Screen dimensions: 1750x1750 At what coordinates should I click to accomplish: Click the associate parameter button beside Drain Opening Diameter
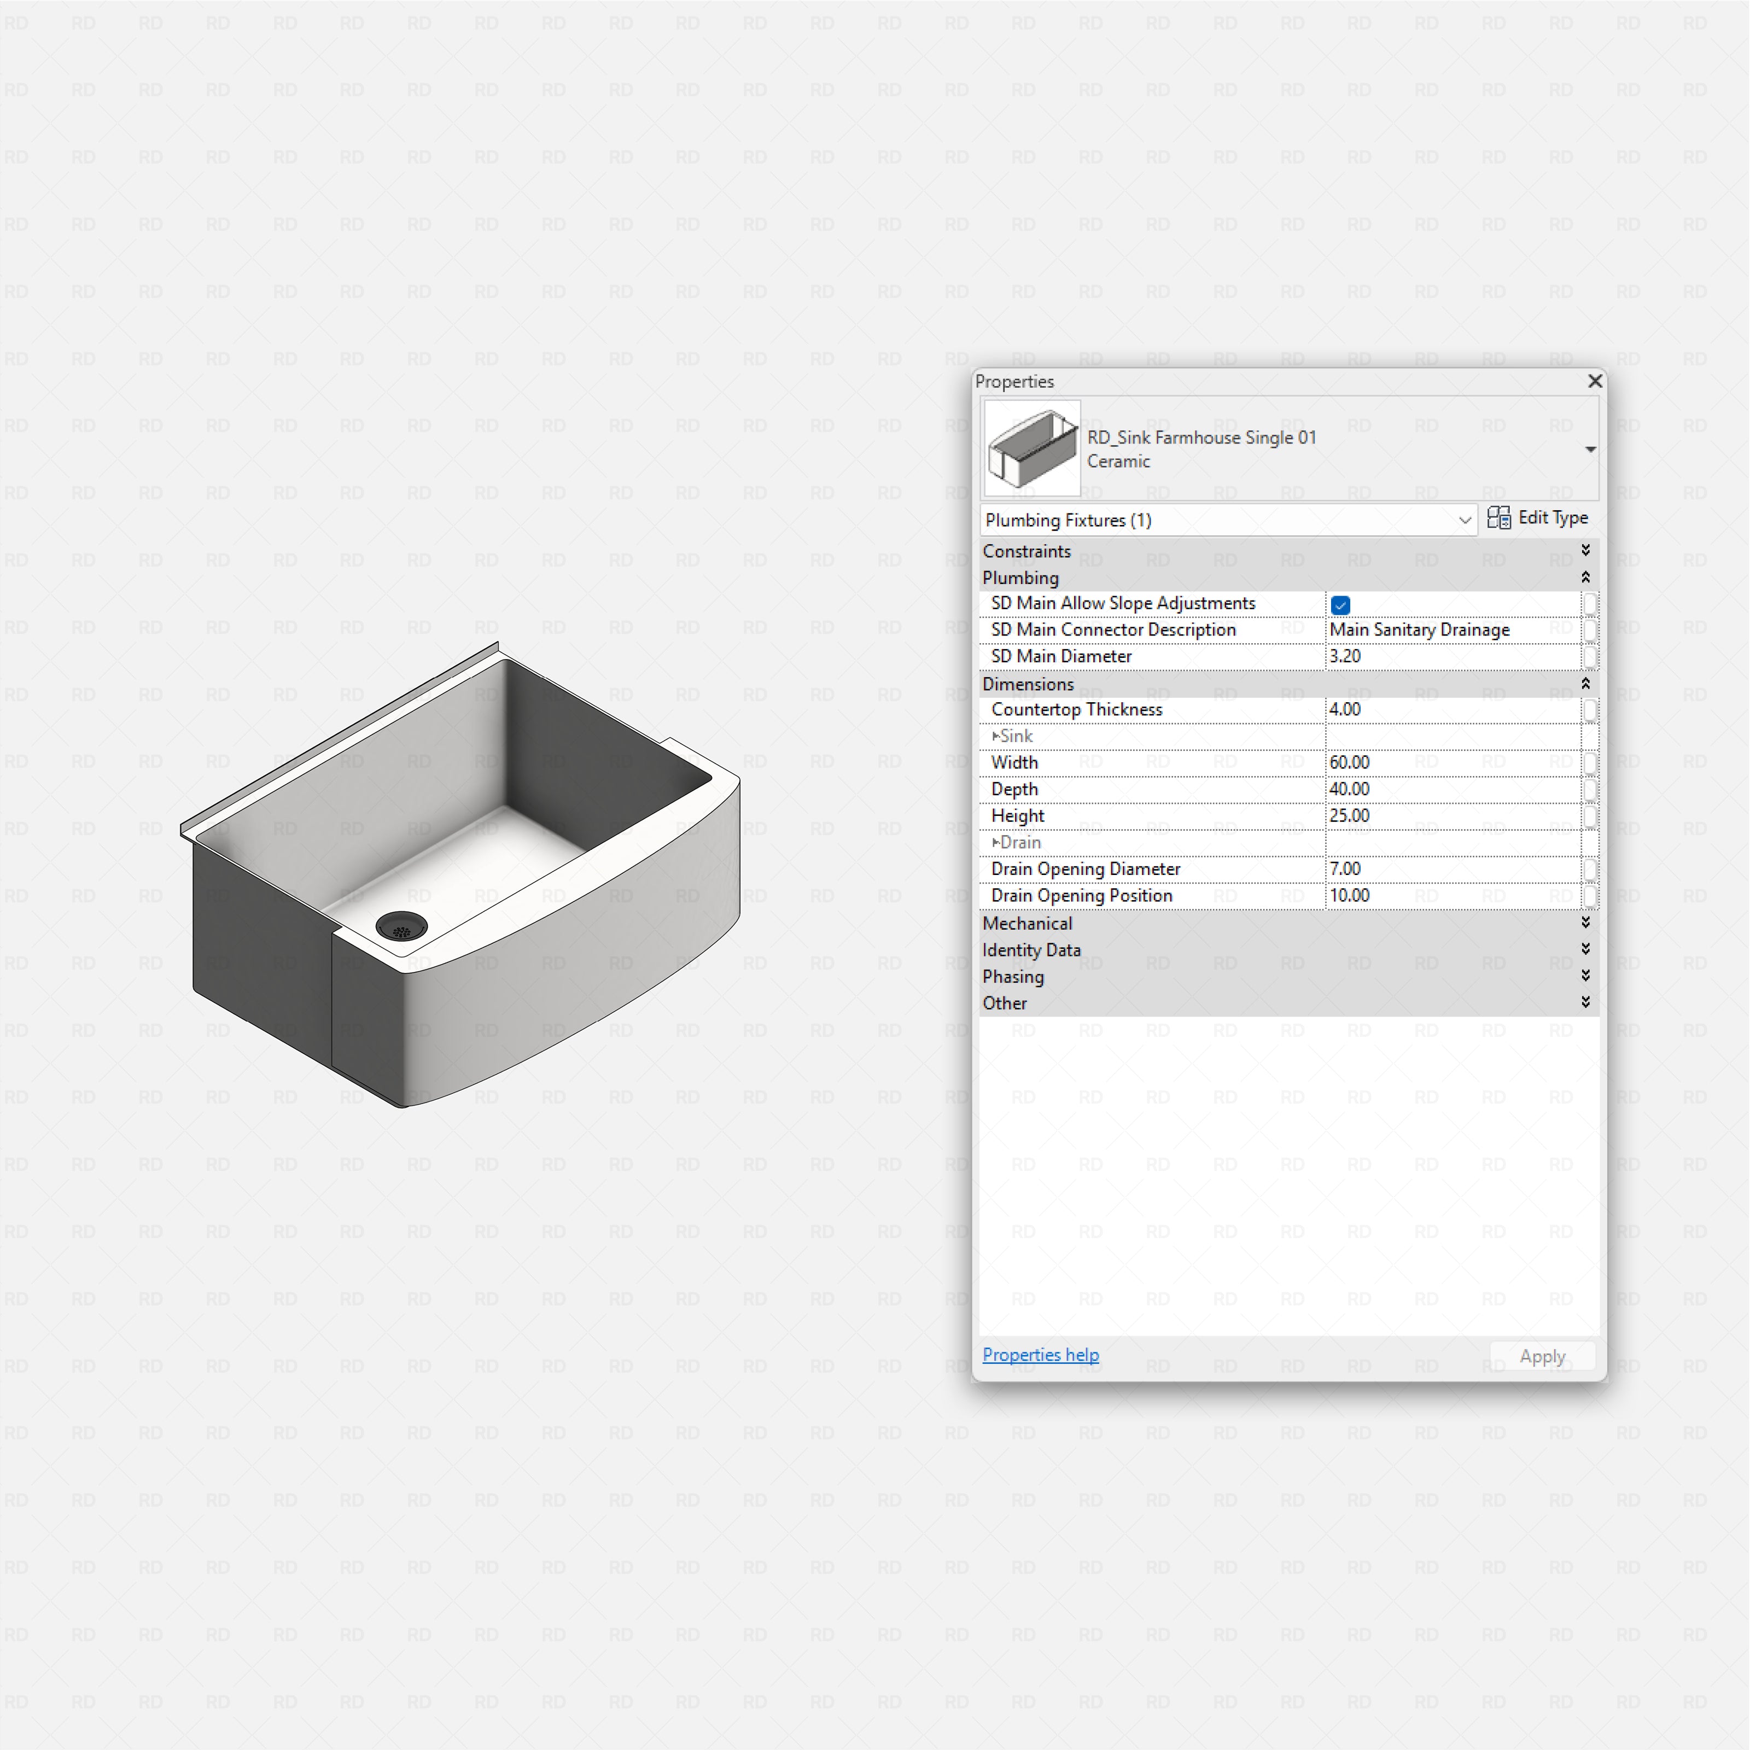1591,870
